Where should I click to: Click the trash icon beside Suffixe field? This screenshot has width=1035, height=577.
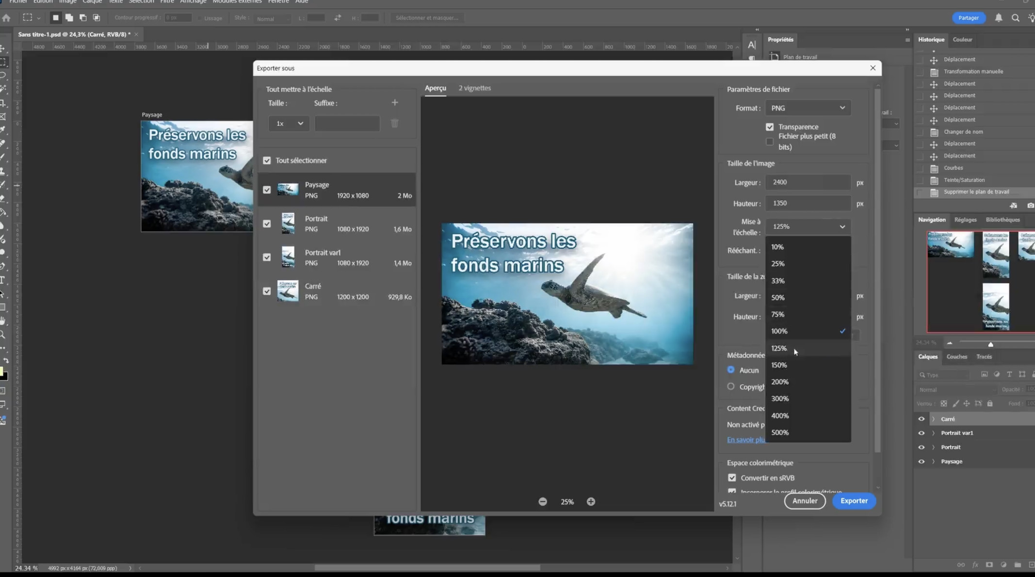coord(395,124)
